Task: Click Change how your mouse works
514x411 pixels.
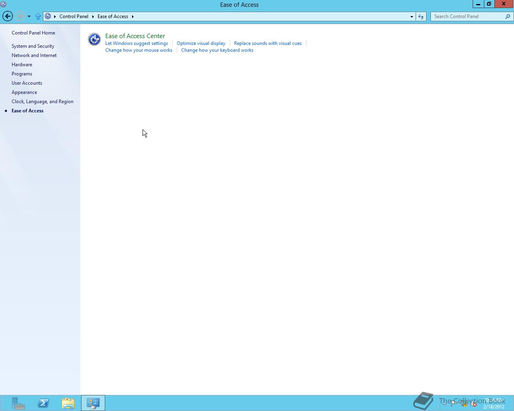Action: point(139,50)
